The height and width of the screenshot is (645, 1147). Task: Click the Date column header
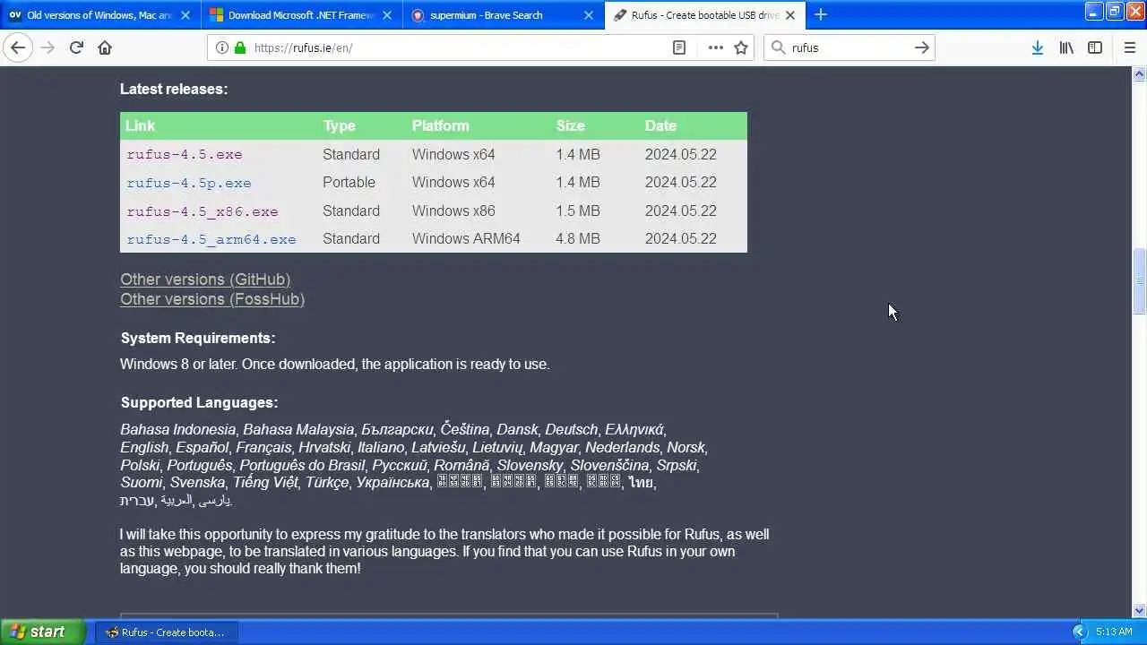660,125
